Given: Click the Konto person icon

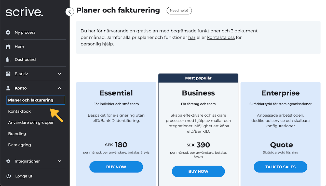Looking at the screenshot, I should [8, 88].
